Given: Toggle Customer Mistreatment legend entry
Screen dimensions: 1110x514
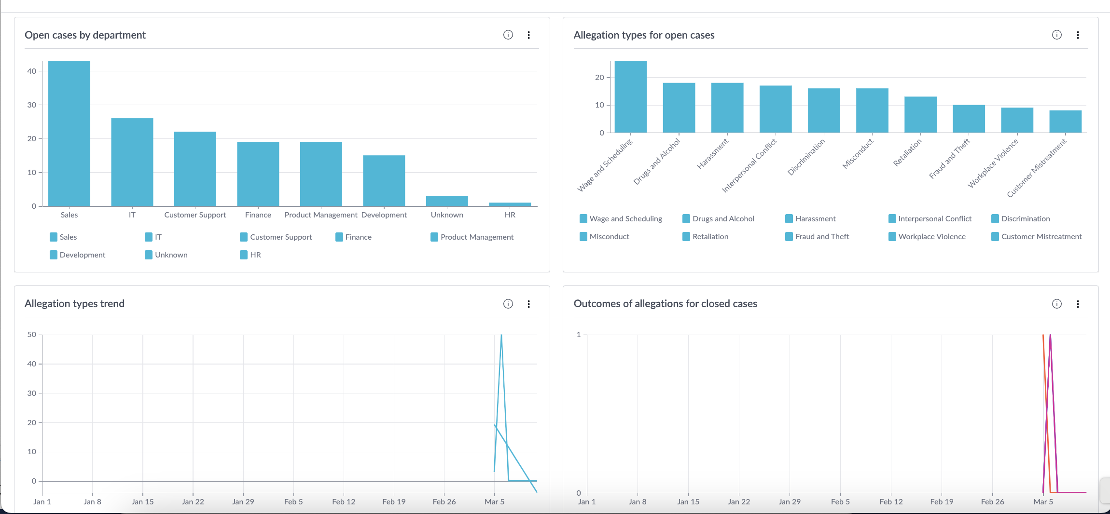Looking at the screenshot, I should (x=1037, y=236).
